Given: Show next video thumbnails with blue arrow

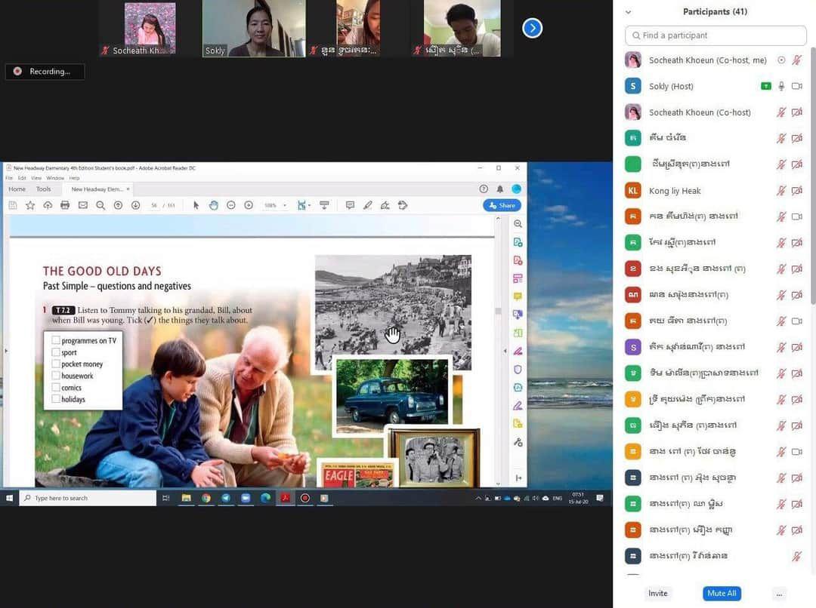Looking at the screenshot, I should [x=532, y=28].
